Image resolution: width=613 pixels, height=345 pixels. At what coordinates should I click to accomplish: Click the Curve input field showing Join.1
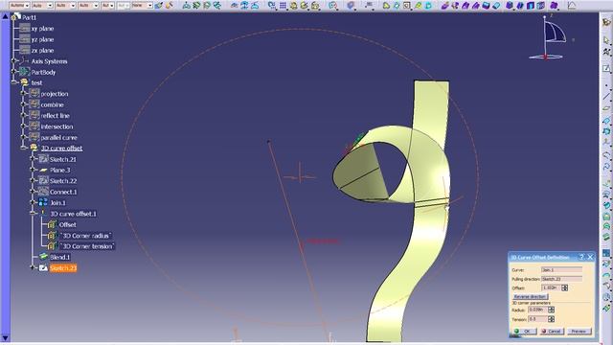(561, 270)
